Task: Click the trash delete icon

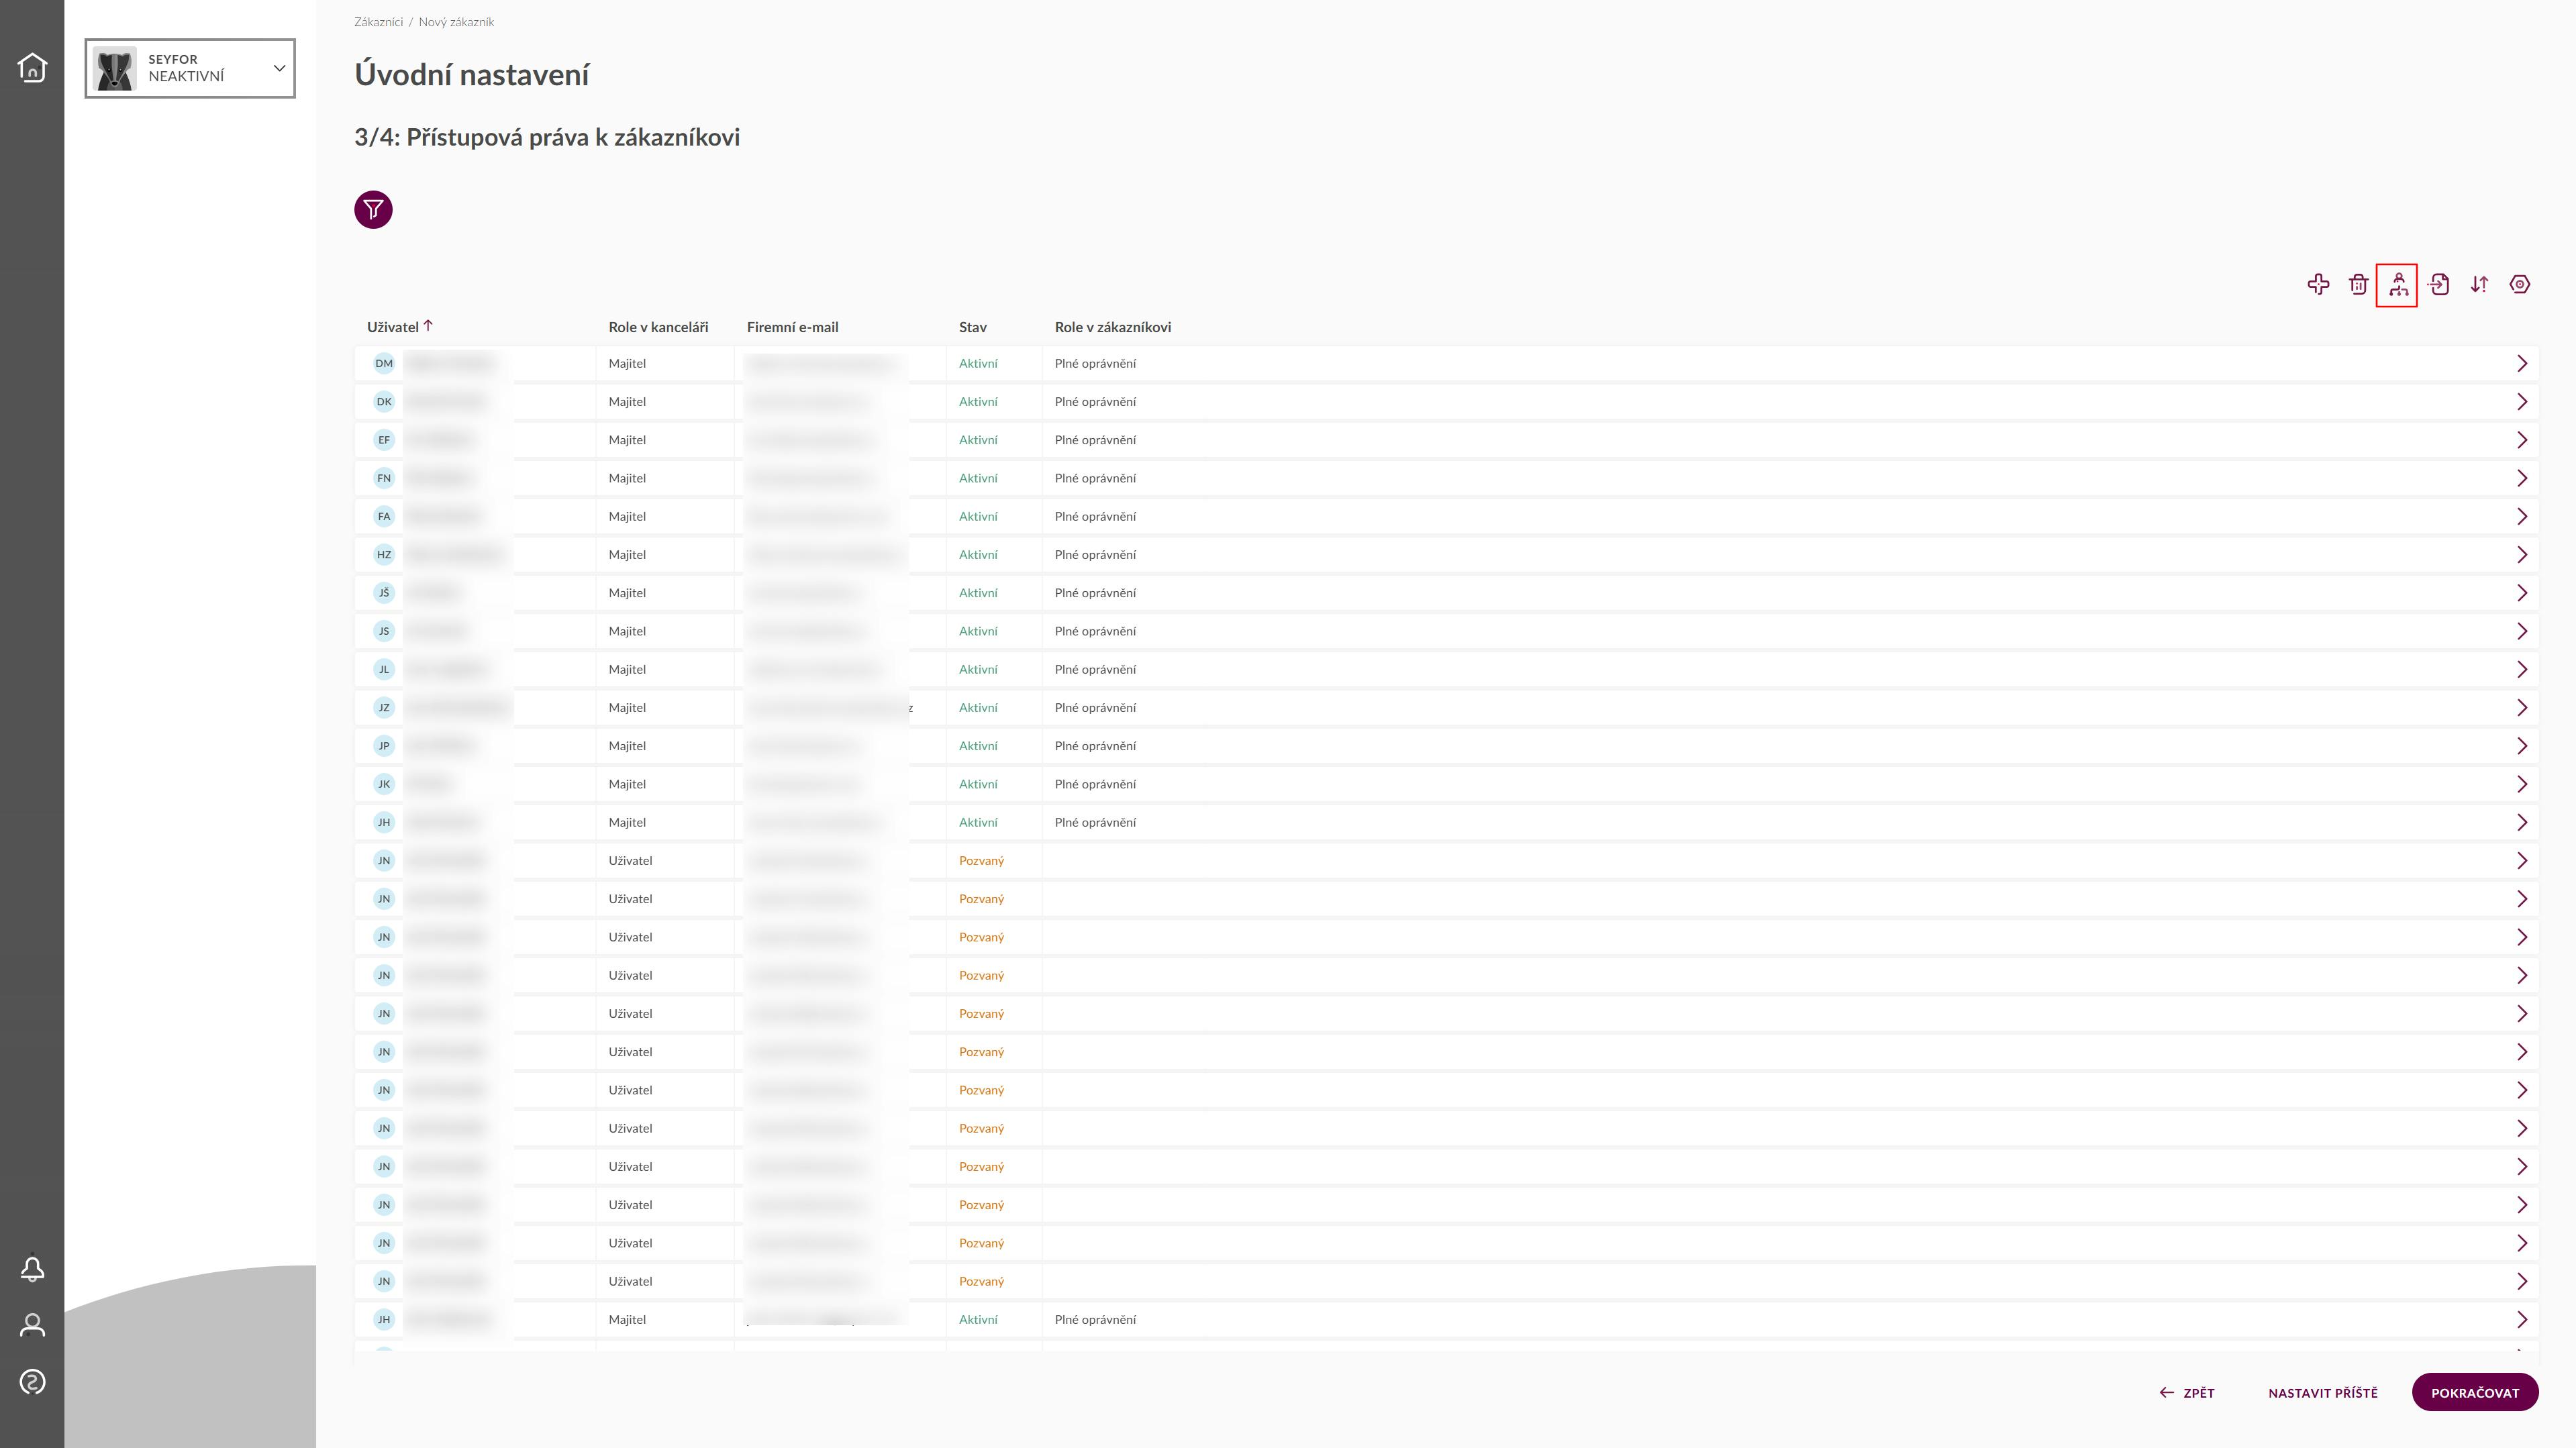Action: coord(2358,285)
